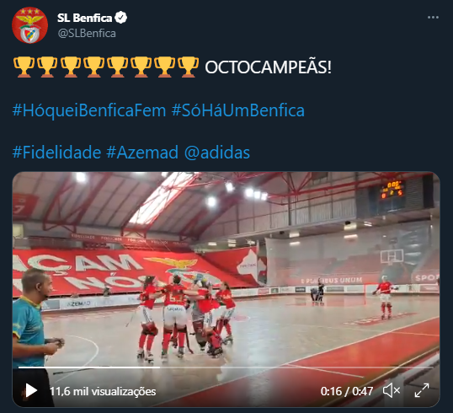This screenshot has width=453, height=413.
Task: Click the first trophy emoji
Action: pos(24,67)
